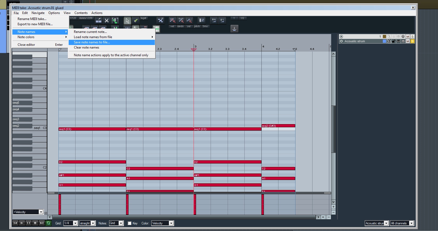Image resolution: width=438 pixels, height=231 pixels.
Task: Select the arrow pointer tool in toolbar
Action: pyautogui.click(x=127, y=21)
